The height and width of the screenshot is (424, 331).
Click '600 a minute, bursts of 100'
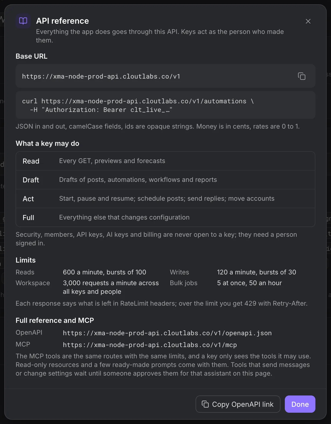pyautogui.click(x=105, y=272)
